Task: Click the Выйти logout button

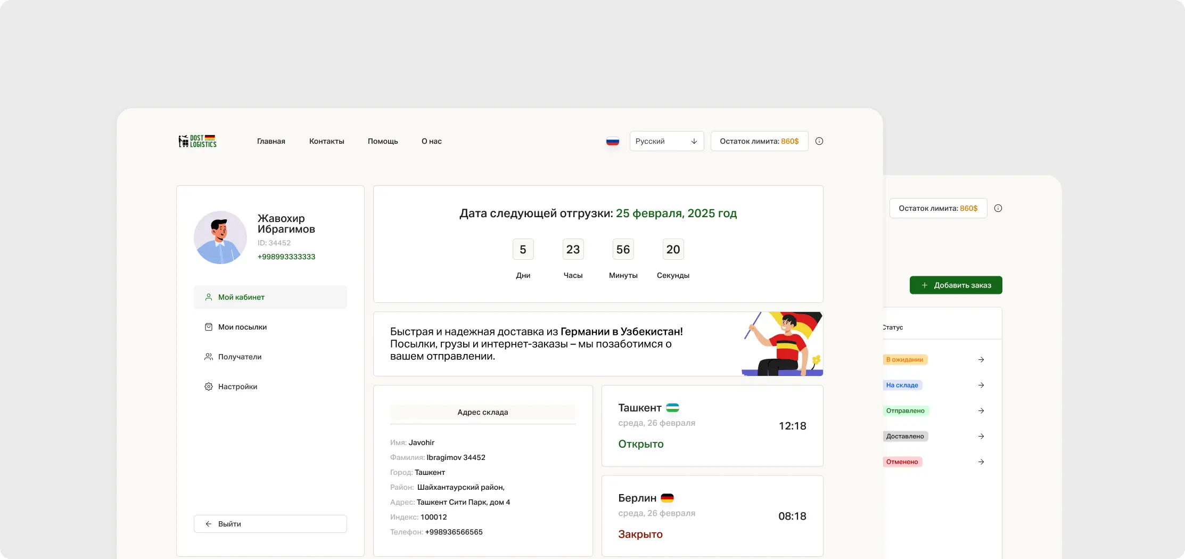Action: pyautogui.click(x=270, y=524)
